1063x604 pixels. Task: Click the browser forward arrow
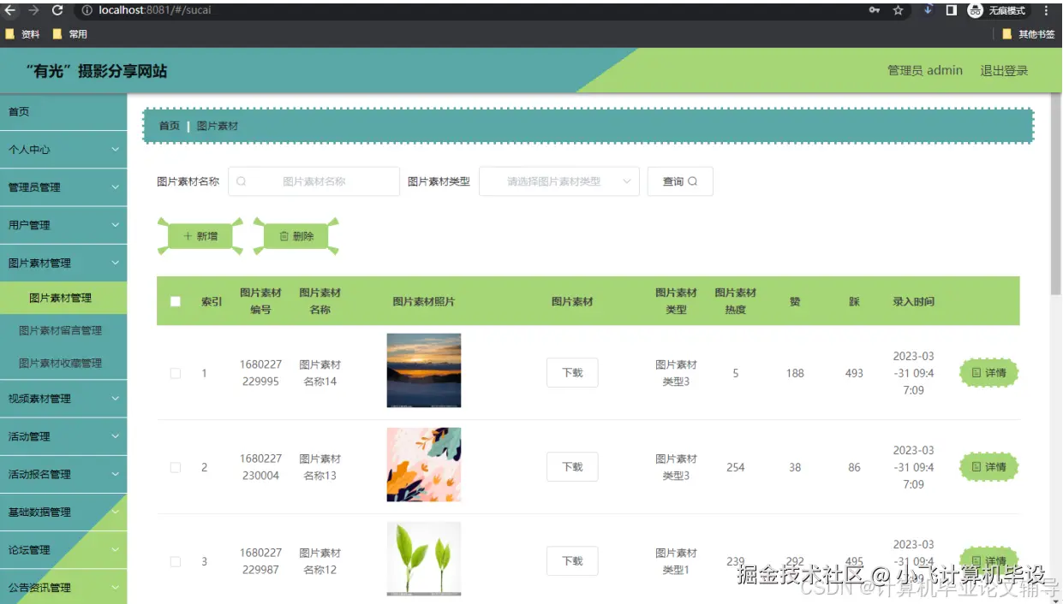click(x=33, y=10)
